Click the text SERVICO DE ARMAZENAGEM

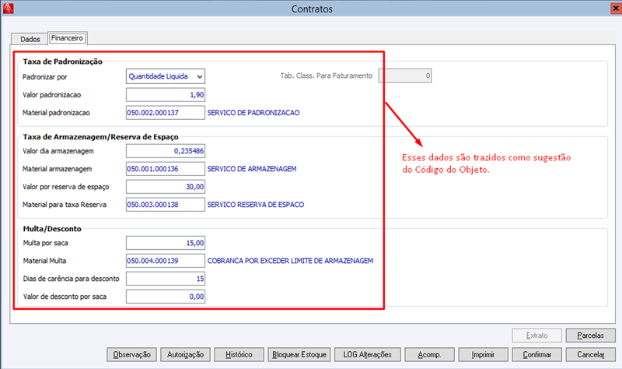252,169
